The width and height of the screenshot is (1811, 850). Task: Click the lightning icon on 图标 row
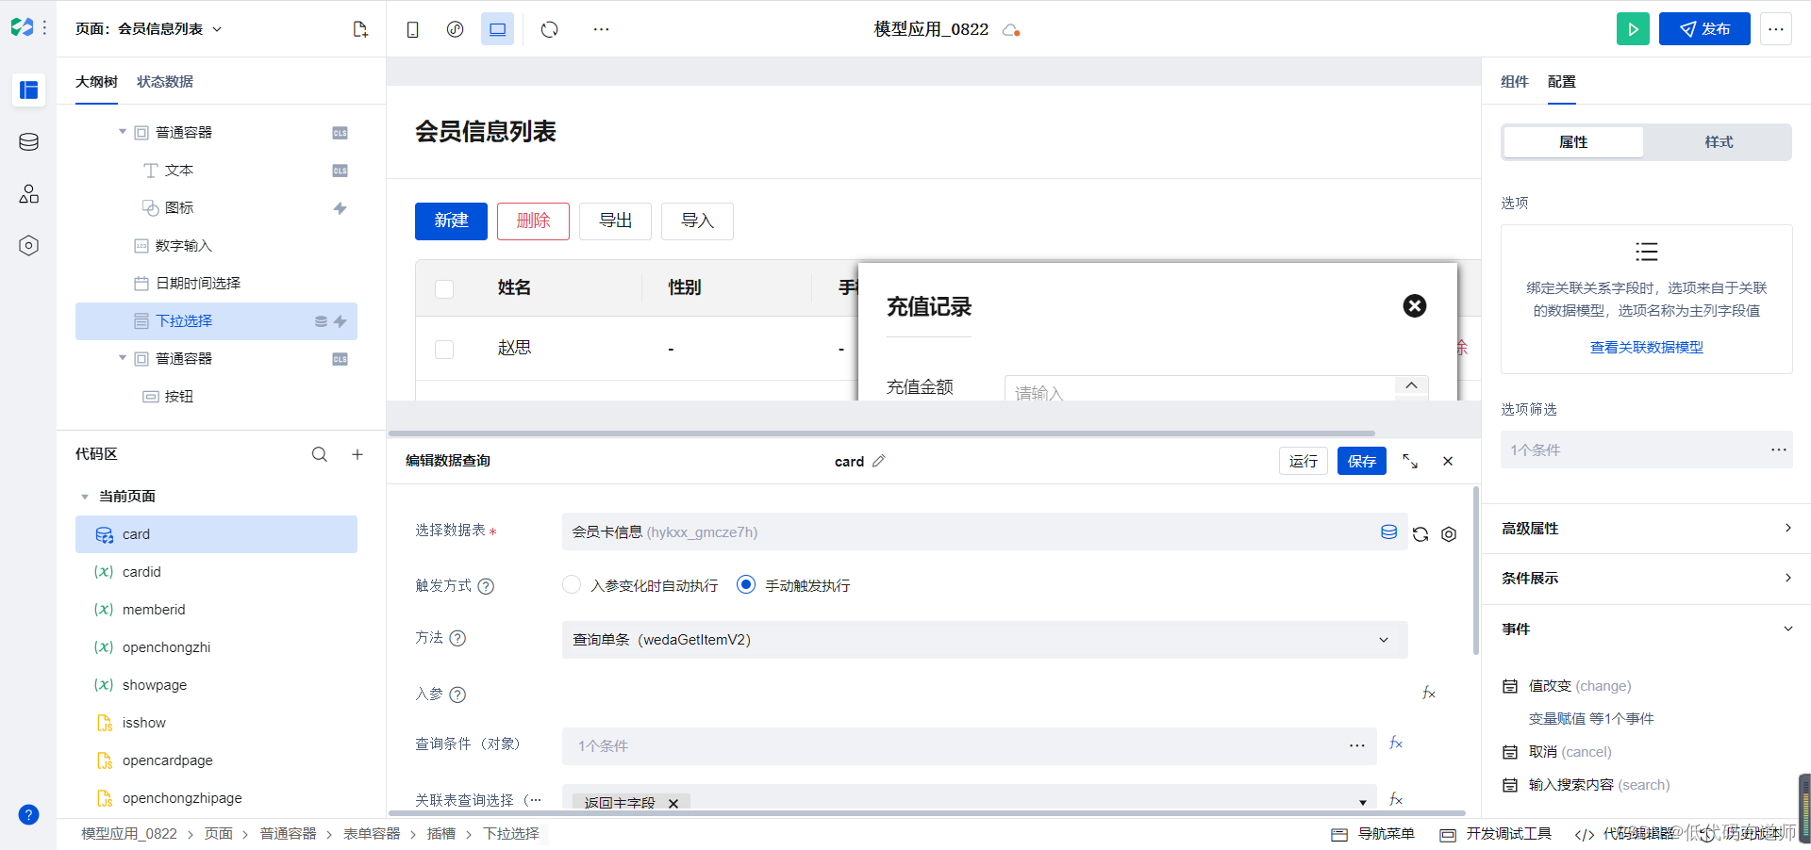(x=340, y=208)
